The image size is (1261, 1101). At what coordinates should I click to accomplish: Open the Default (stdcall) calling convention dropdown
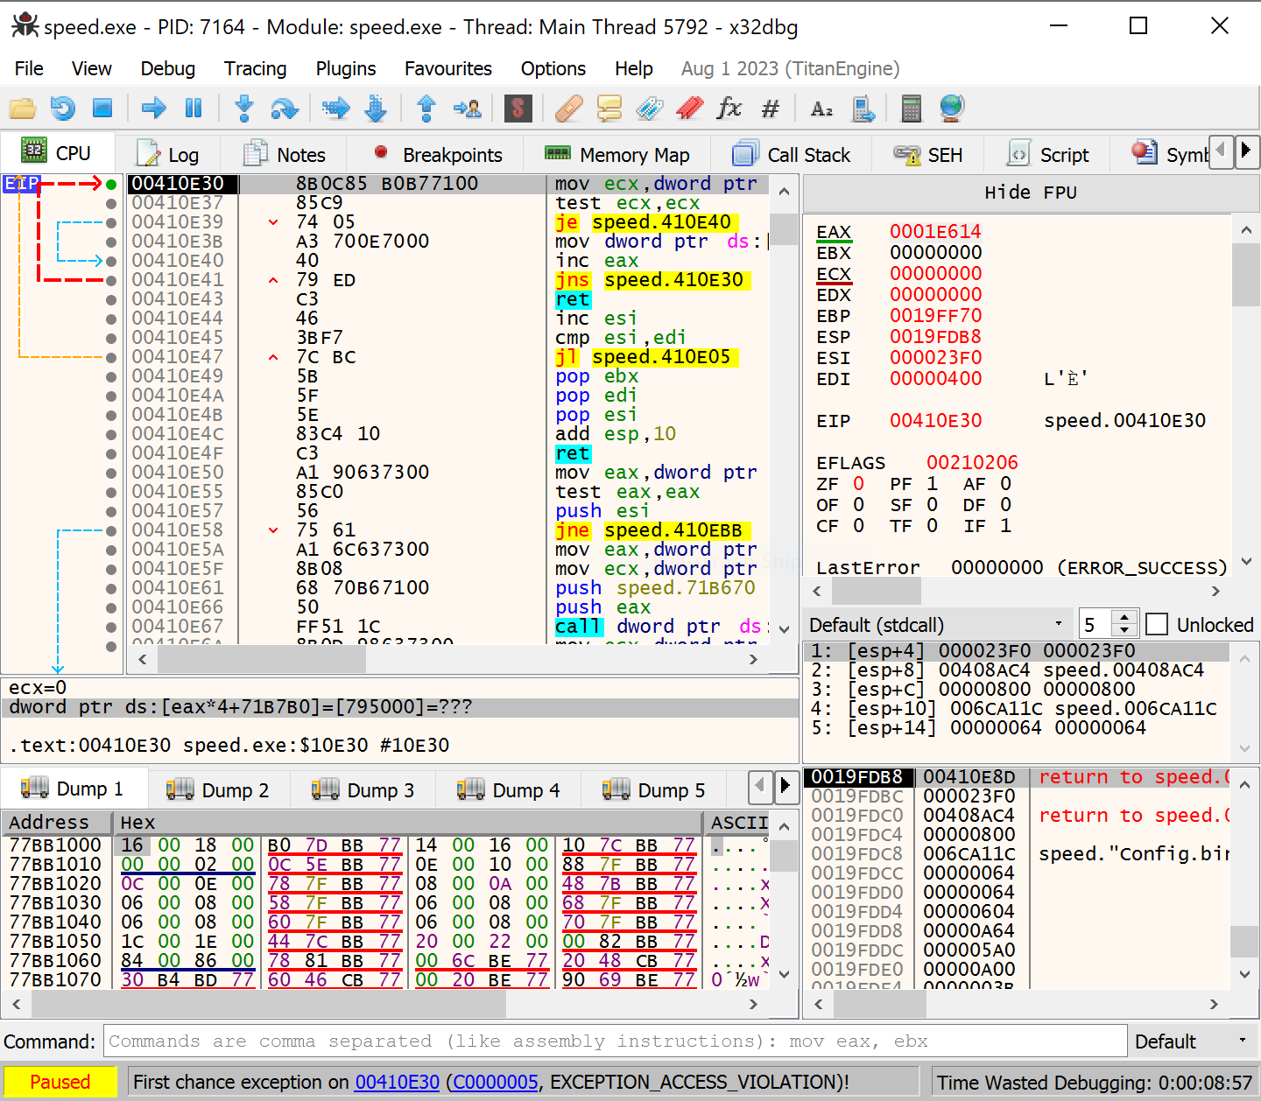pos(935,624)
